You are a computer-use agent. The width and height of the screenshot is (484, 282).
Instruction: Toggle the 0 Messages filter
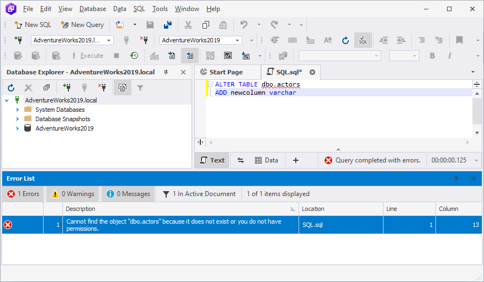(129, 194)
